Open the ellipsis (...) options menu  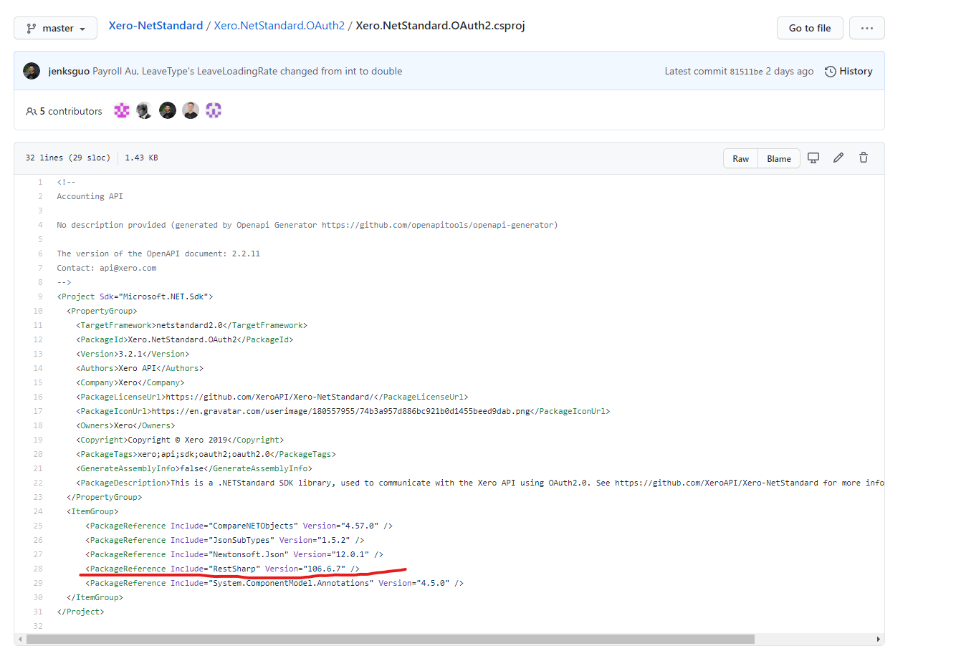click(x=867, y=27)
